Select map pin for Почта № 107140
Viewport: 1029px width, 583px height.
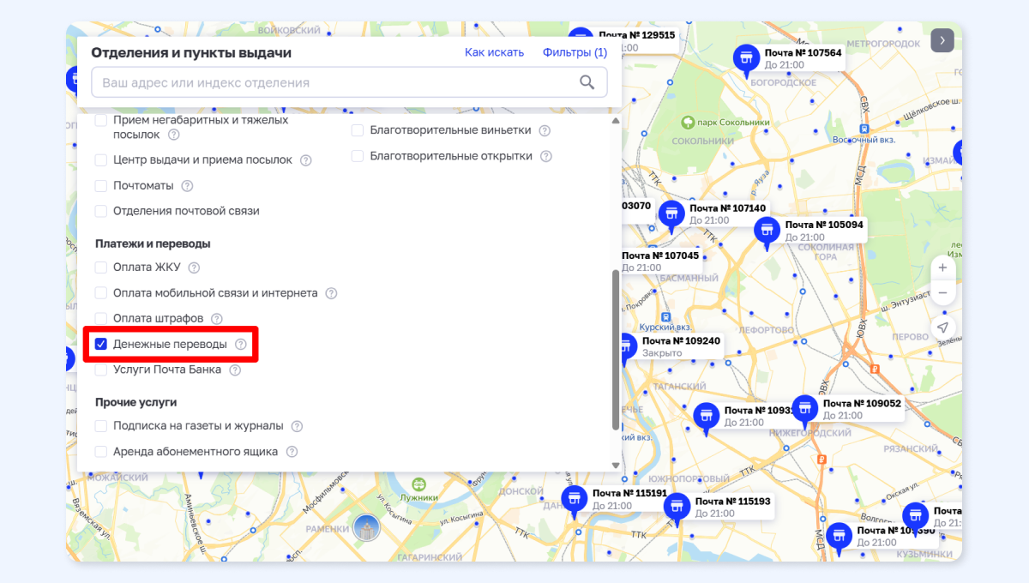[x=671, y=215]
